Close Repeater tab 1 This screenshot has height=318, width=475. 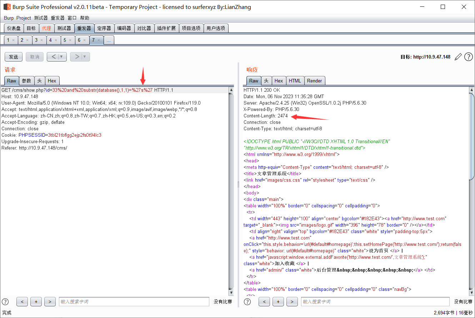[x=13, y=40]
